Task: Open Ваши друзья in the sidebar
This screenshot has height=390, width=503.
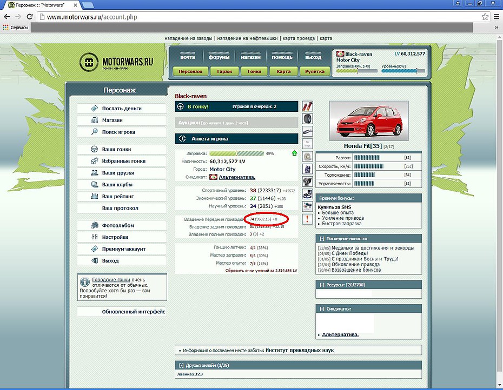Action: pos(122,173)
